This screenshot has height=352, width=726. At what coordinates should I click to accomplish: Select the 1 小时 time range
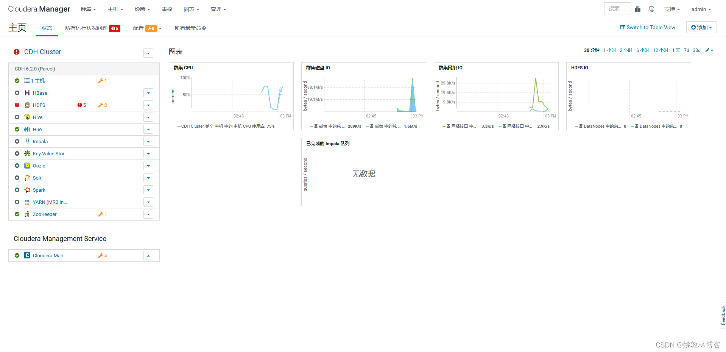click(x=609, y=50)
